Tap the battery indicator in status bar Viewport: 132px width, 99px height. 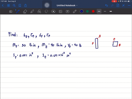coord(130,1)
